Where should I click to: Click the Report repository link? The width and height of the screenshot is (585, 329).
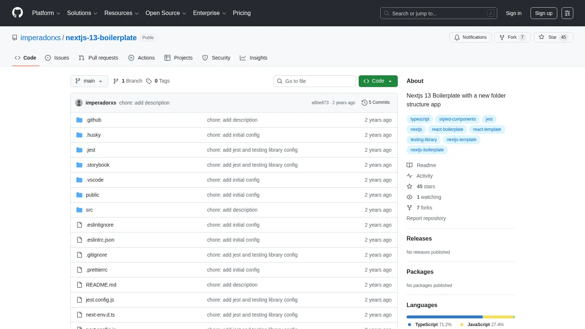pyautogui.click(x=426, y=218)
